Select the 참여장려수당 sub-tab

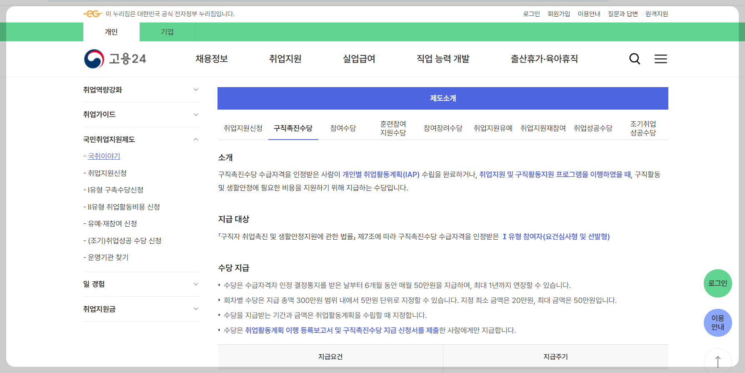pos(443,128)
